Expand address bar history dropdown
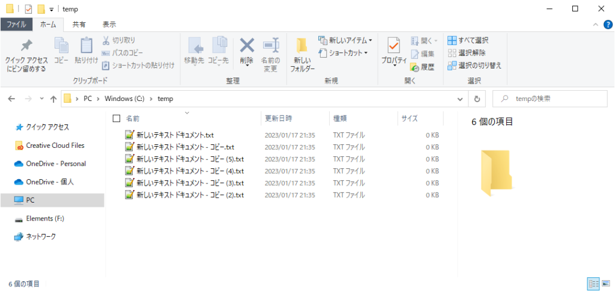This screenshot has height=291, width=615. 461,99
